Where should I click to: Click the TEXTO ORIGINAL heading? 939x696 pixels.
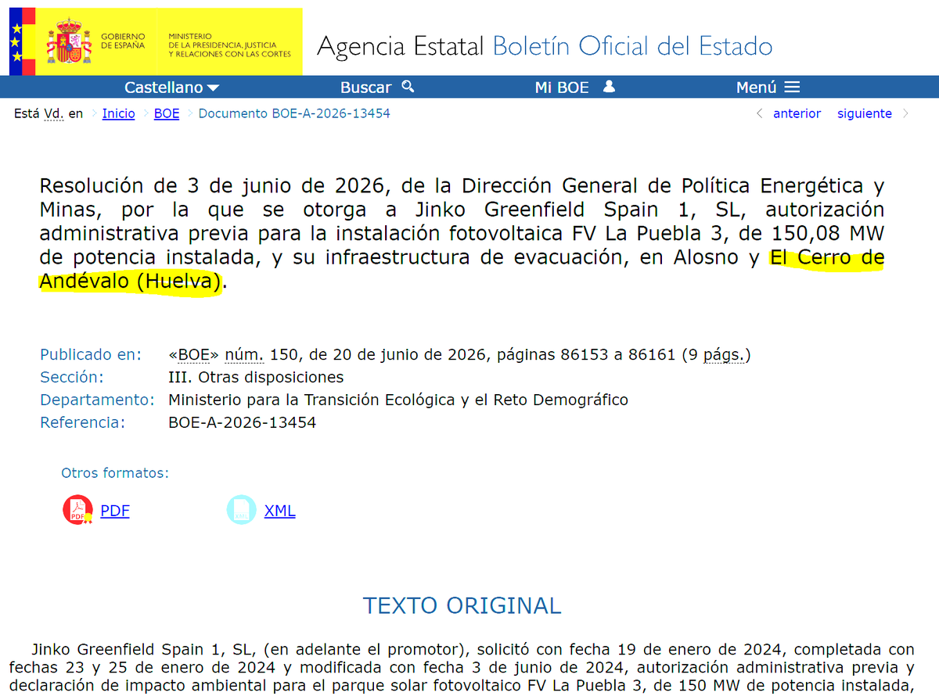462,606
